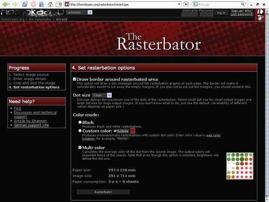Select the Custom color mode

coord(80,131)
